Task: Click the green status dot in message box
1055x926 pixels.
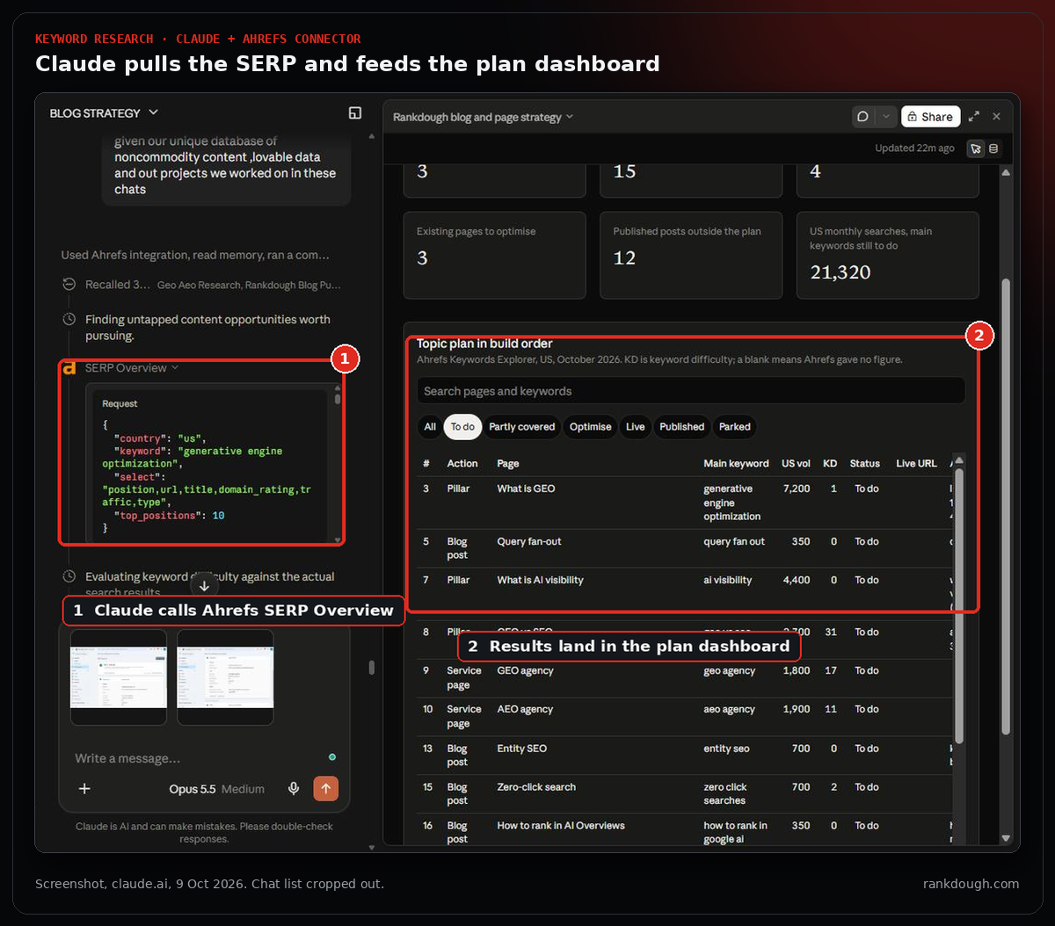Action: pos(332,757)
